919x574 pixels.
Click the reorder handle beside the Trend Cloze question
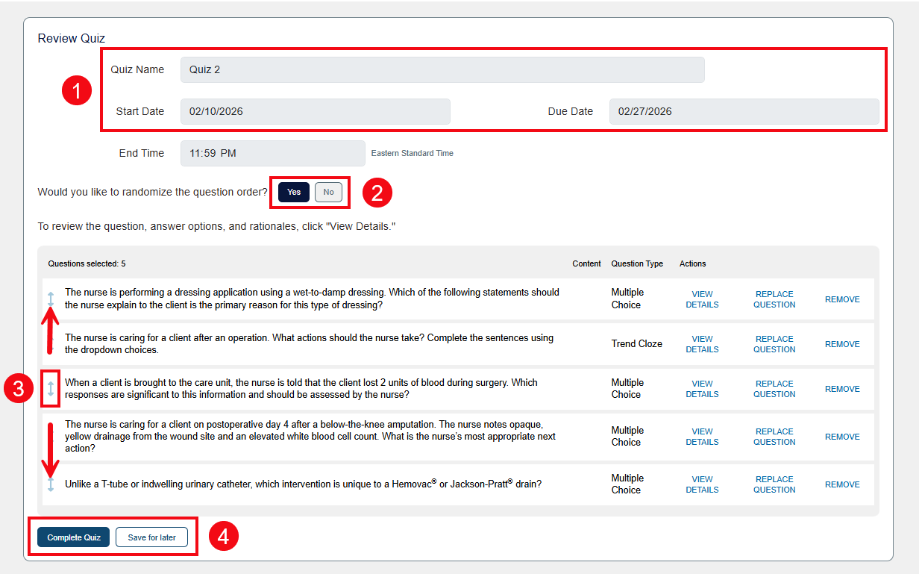coord(50,343)
